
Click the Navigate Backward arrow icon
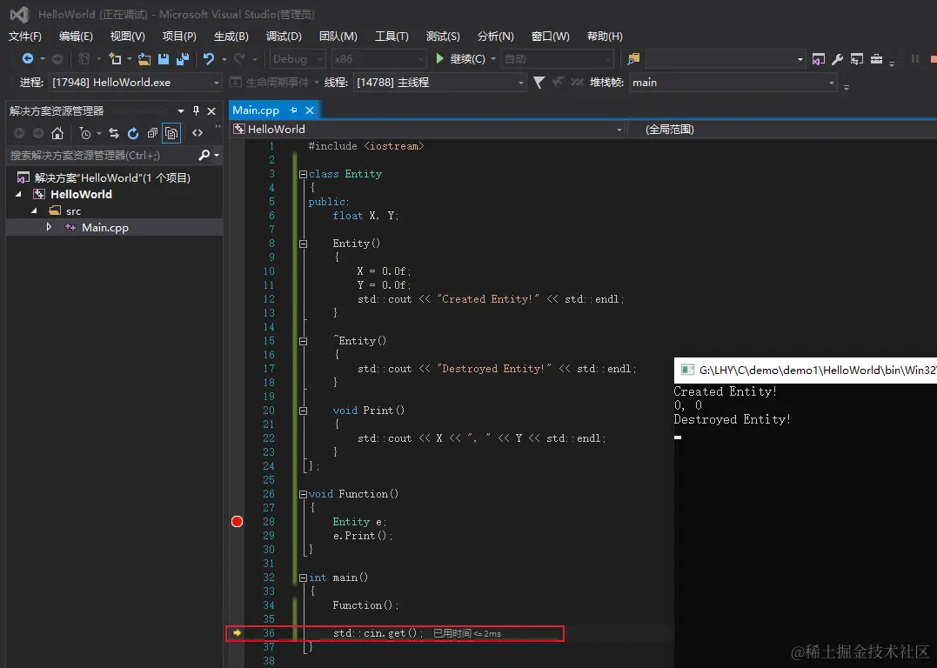(28, 59)
